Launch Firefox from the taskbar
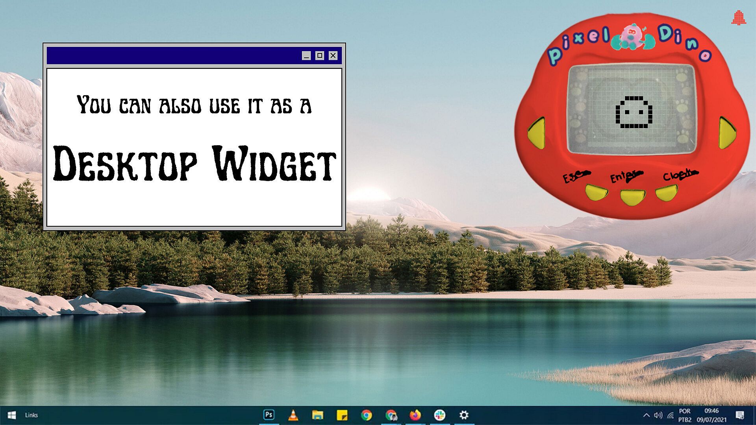The height and width of the screenshot is (425, 756). coord(415,415)
